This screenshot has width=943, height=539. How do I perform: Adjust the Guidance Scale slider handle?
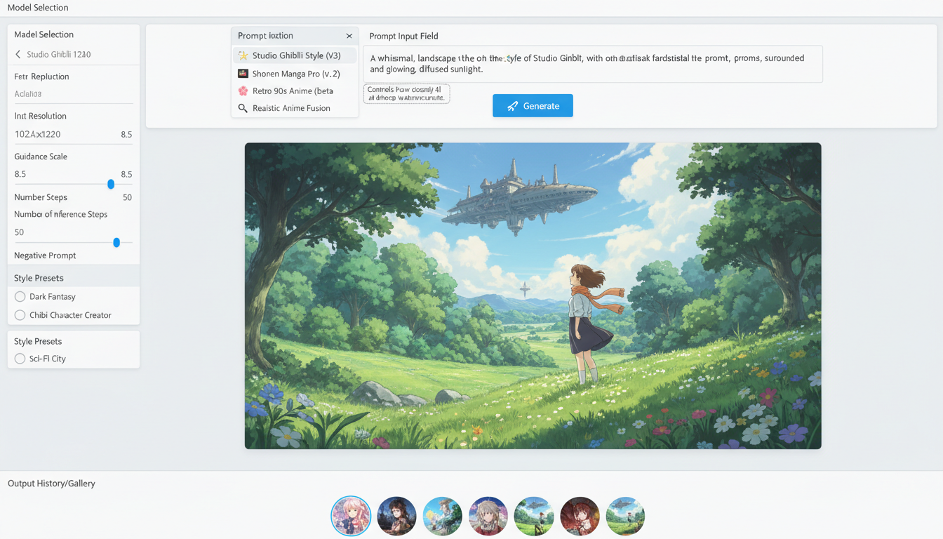click(x=110, y=184)
